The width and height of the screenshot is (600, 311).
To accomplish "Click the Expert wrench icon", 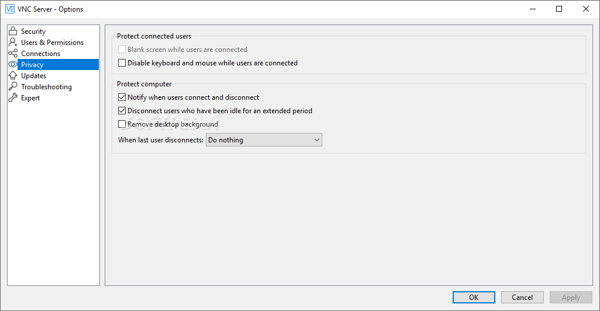I will coord(13,97).
